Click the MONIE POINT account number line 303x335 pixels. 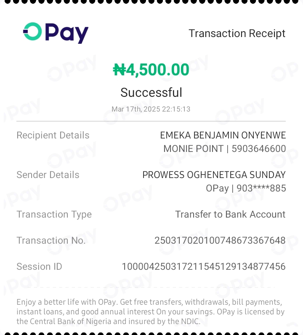pyautogui.click(x=224, y=149)
